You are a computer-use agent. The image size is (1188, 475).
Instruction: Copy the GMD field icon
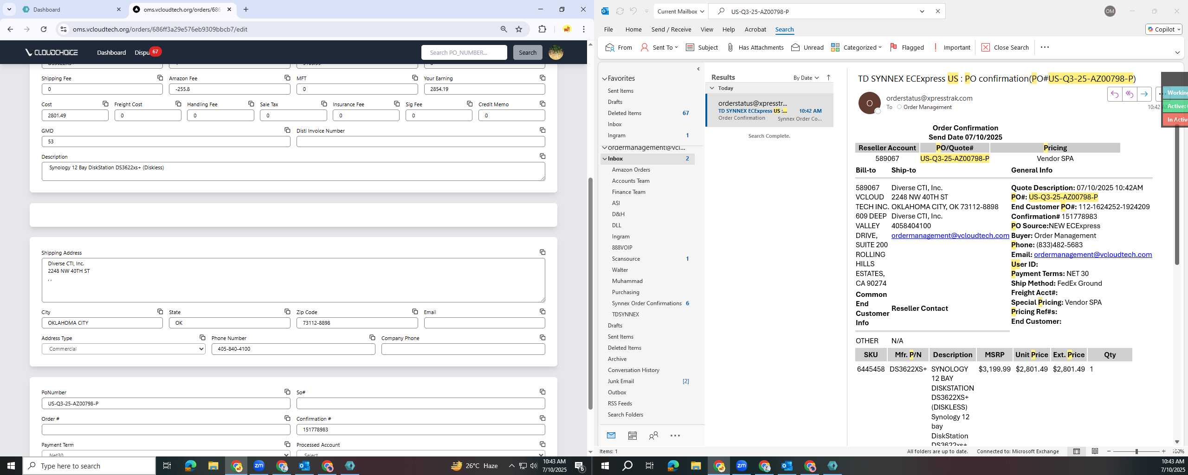(287, 130)
